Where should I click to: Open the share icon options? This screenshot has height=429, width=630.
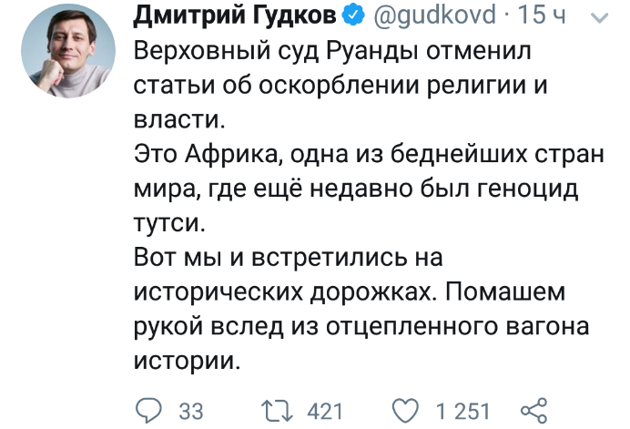click(x=531, y=409)
